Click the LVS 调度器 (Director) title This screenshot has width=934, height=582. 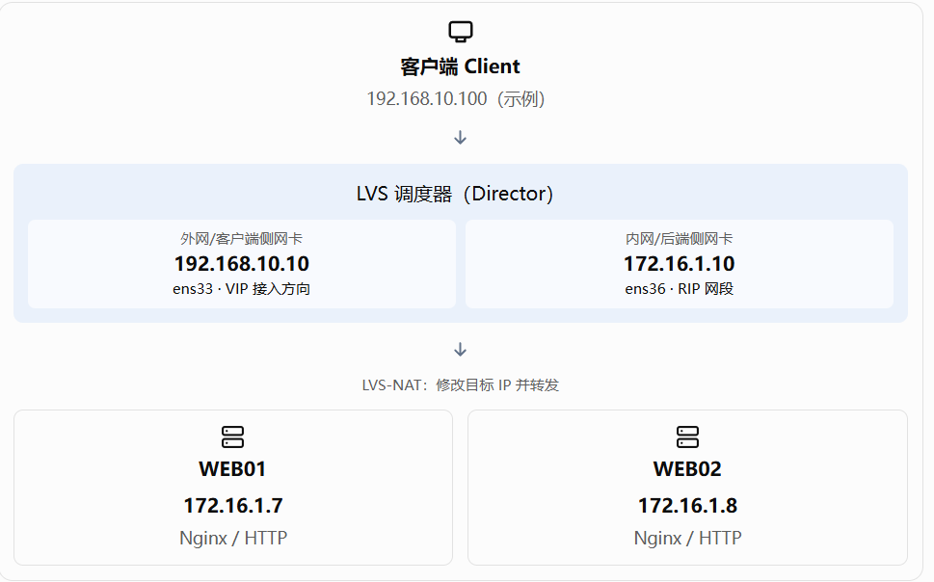pos(456,194)
